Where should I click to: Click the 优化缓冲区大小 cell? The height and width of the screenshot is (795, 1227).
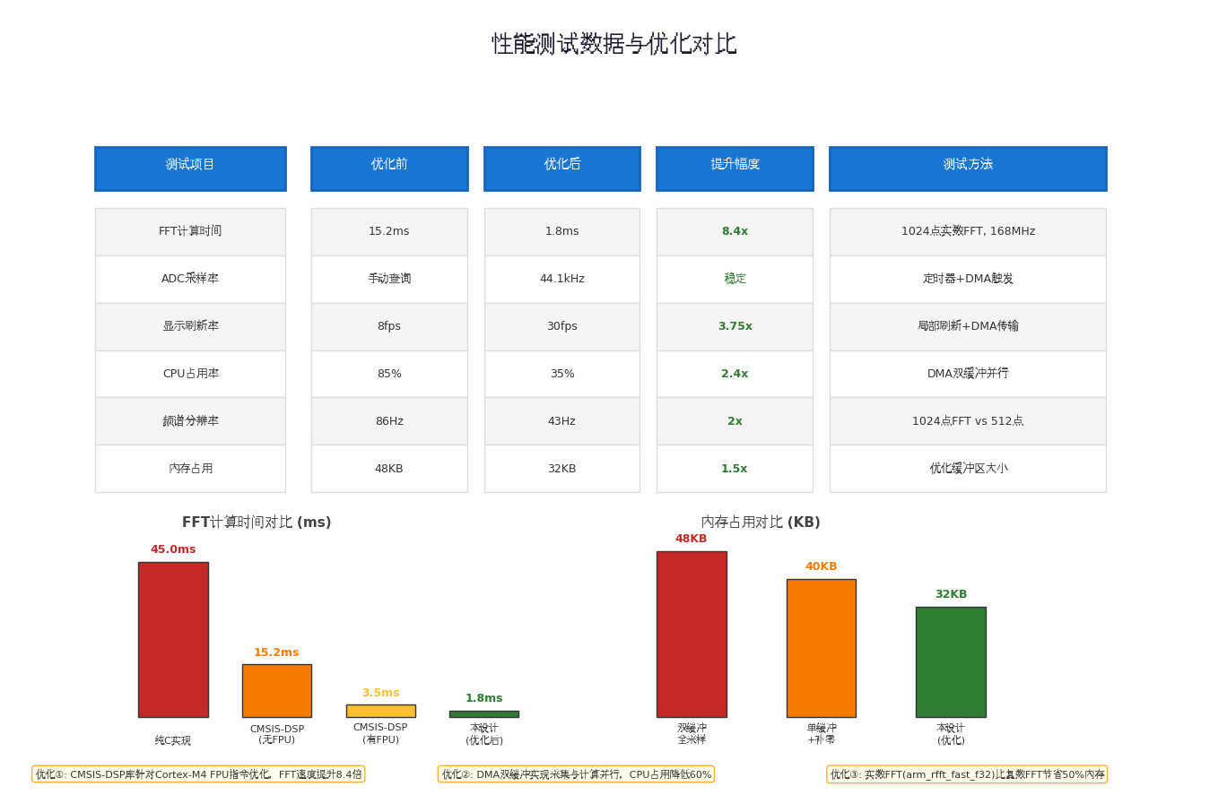click(968, 469)
